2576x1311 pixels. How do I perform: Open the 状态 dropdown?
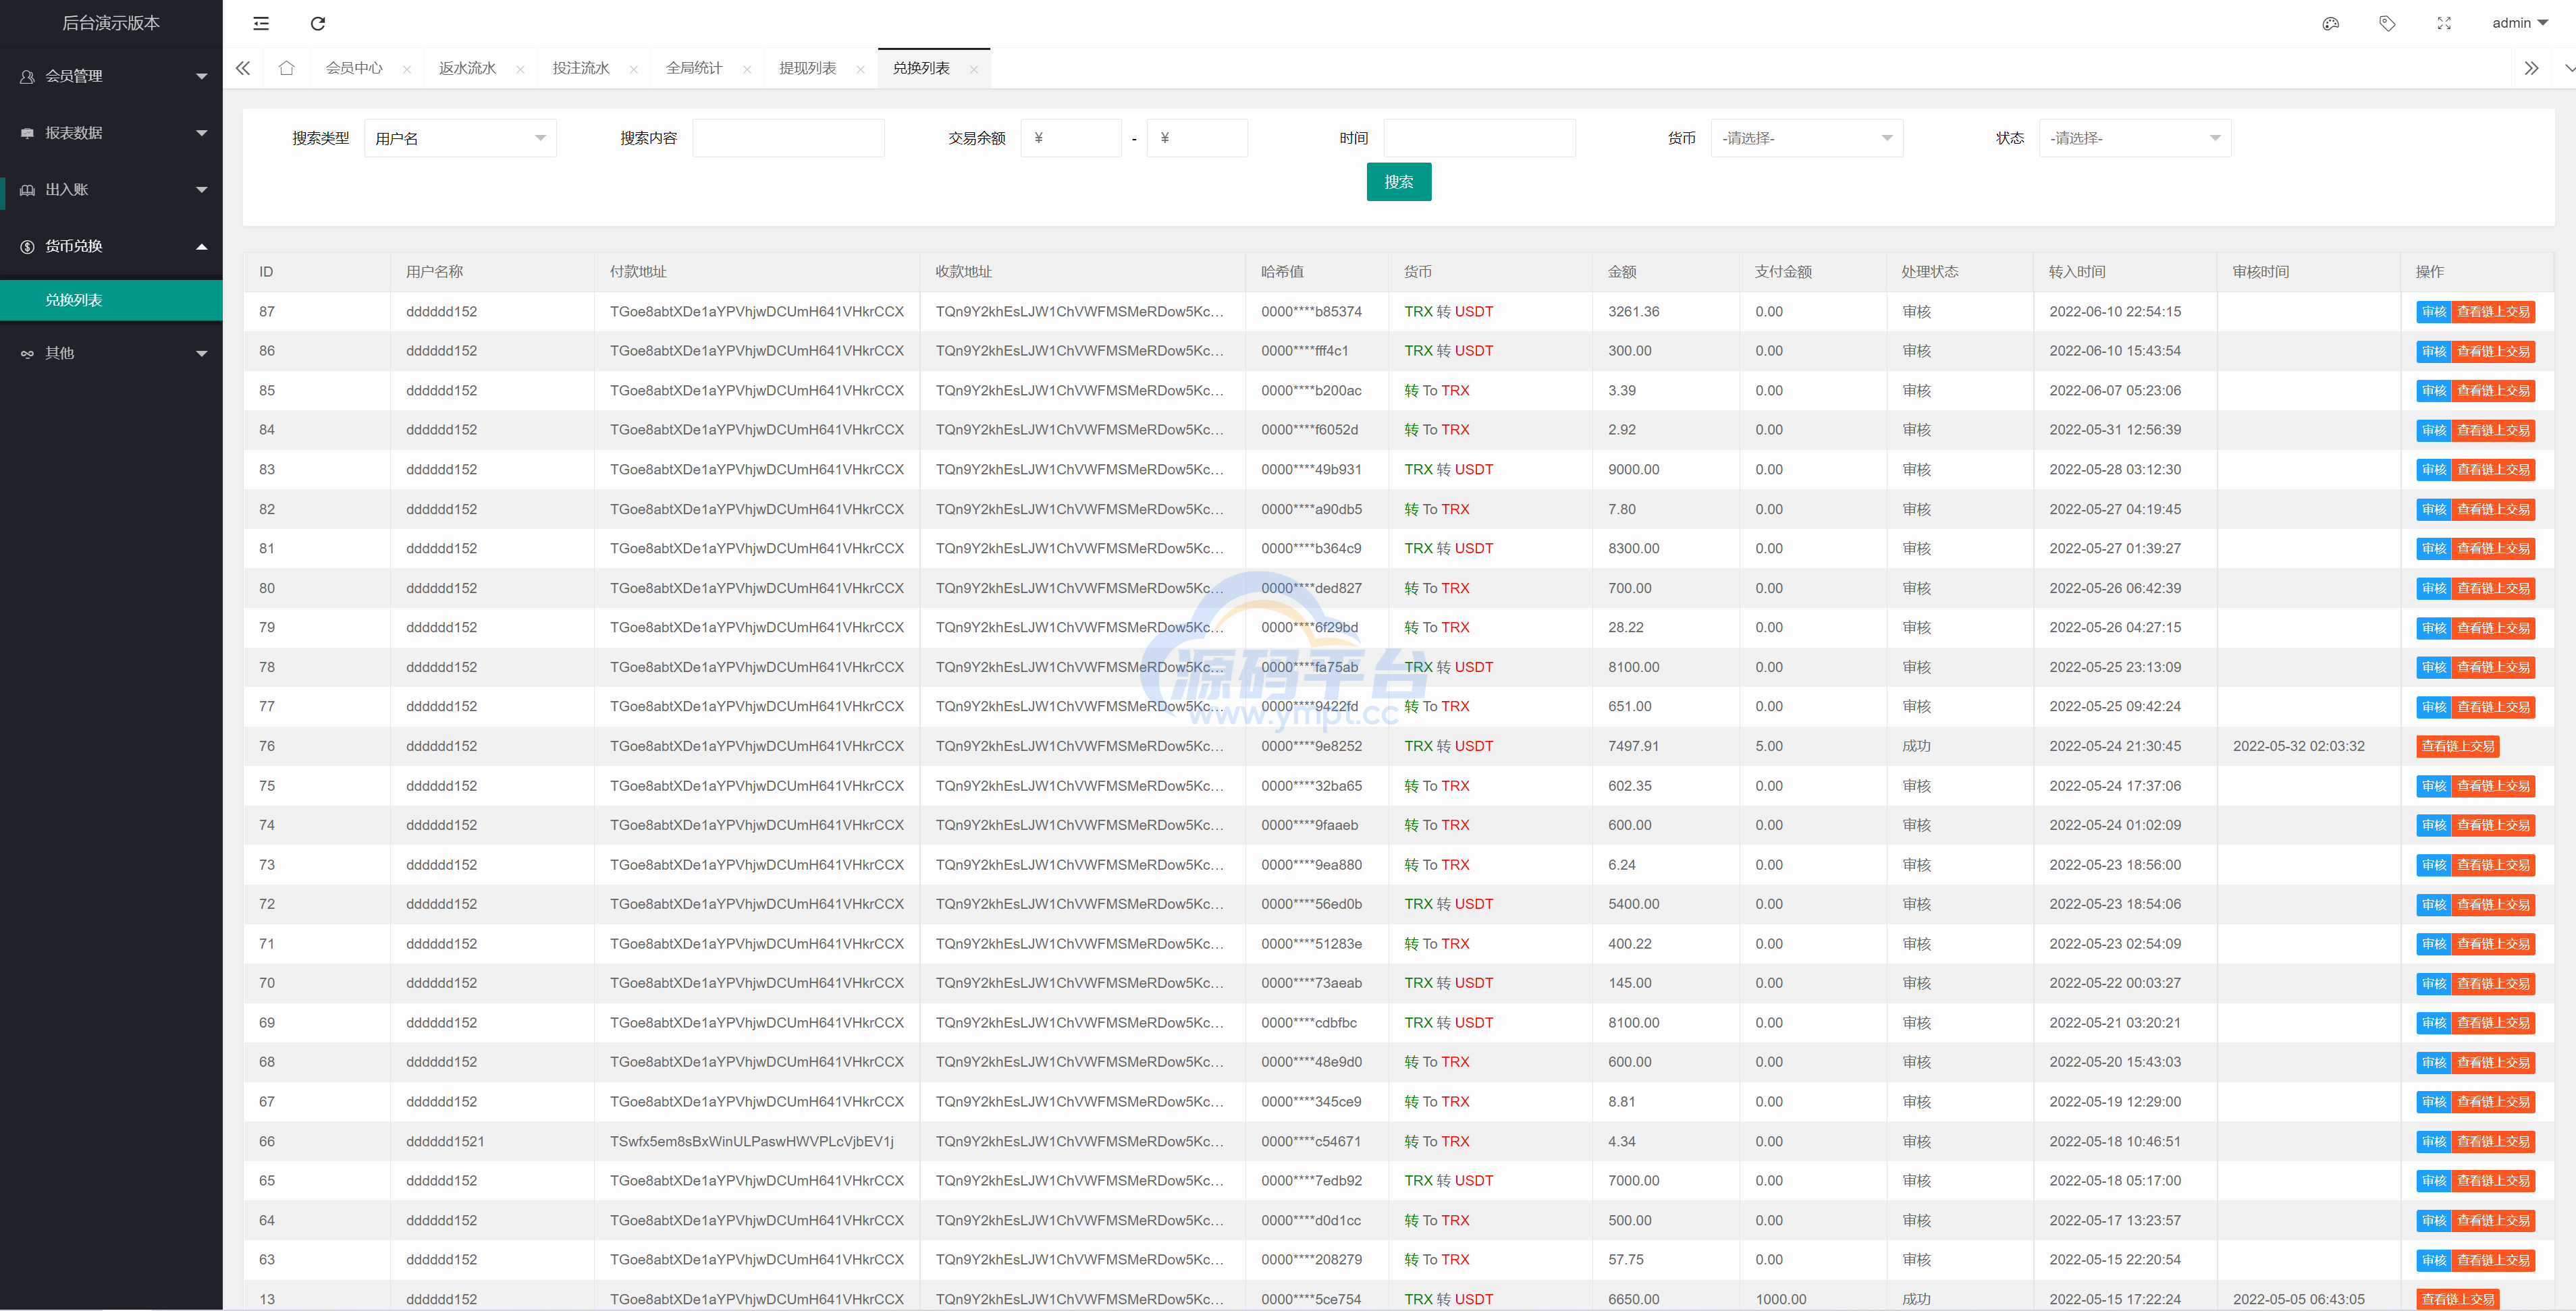click(2135, 138)
